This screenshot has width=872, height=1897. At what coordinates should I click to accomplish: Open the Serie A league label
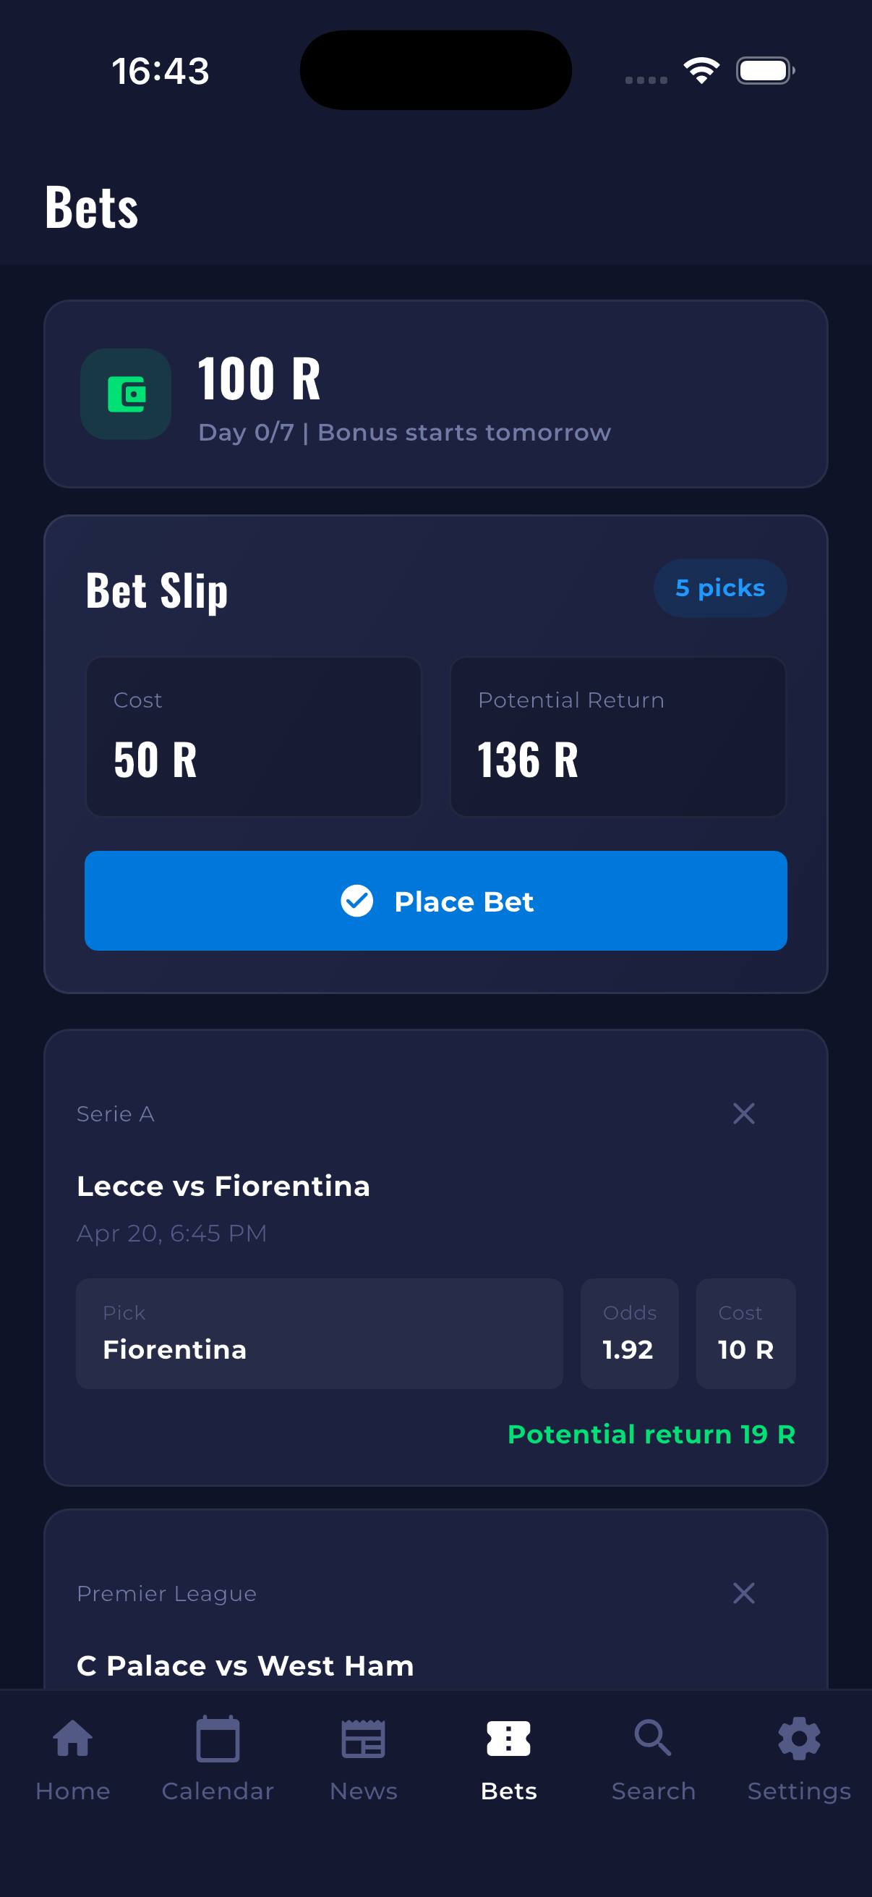[x=115, y=1113]
